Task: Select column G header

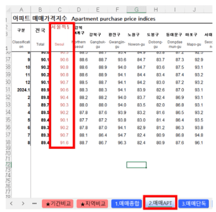Action: tap(136, 10)
